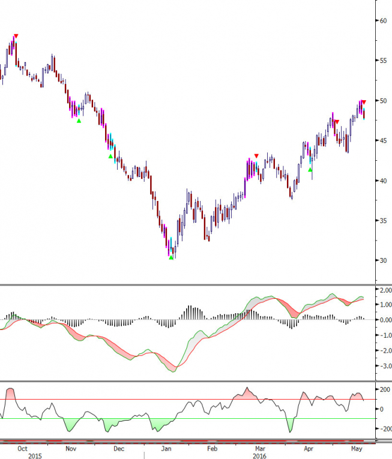Image resolution: width=392 pixels, height=459 pixels.
Task: Click the 40 price axis label
Action: coord(383,181)
